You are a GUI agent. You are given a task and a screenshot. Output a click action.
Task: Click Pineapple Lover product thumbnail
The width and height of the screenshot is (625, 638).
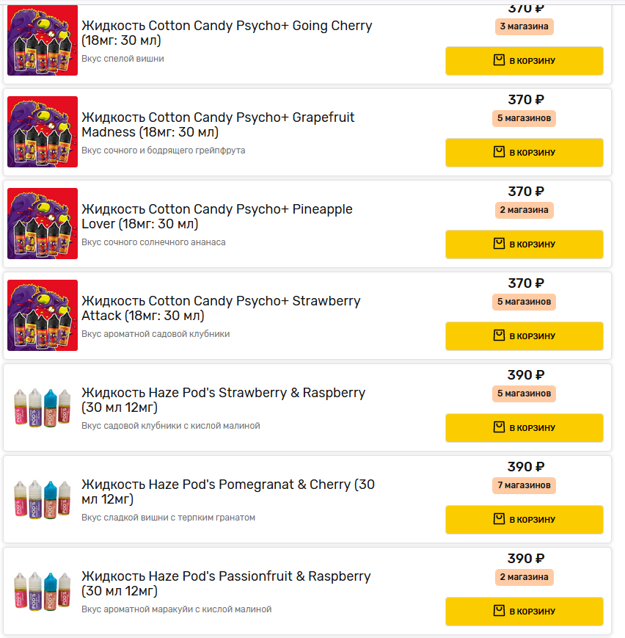pyautogui.click(x=43, y=224)
